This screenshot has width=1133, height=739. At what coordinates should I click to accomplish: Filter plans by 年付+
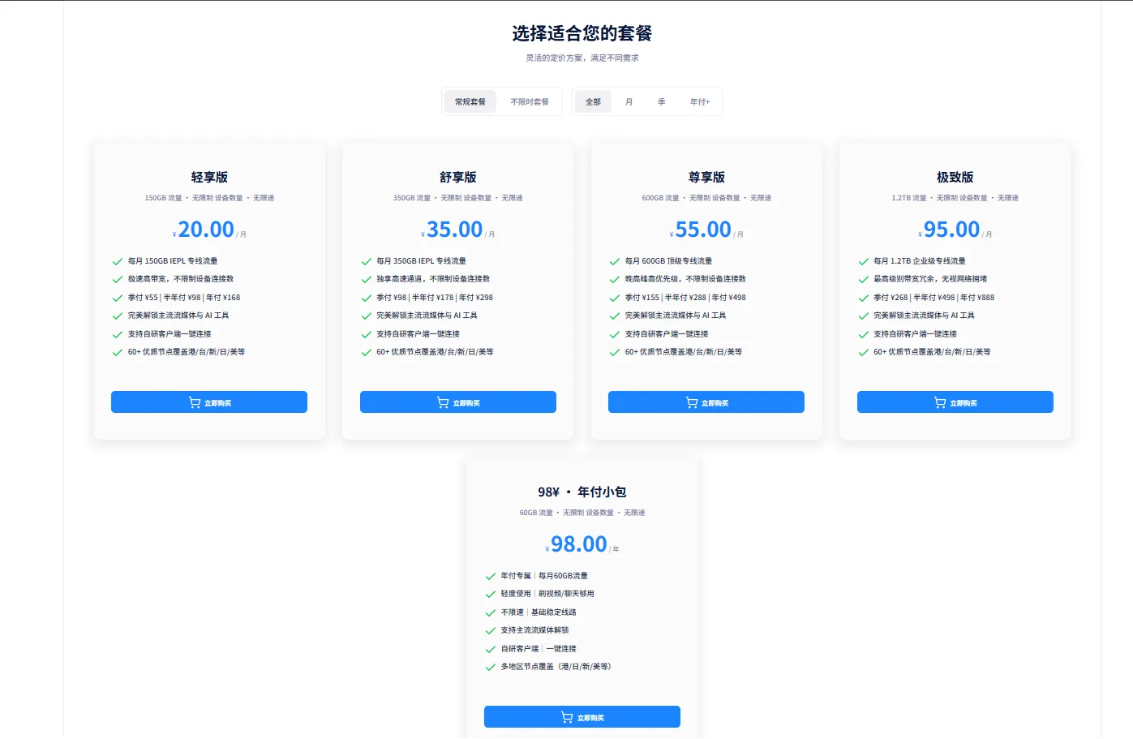pyautogui.click(x=700, y=102)
